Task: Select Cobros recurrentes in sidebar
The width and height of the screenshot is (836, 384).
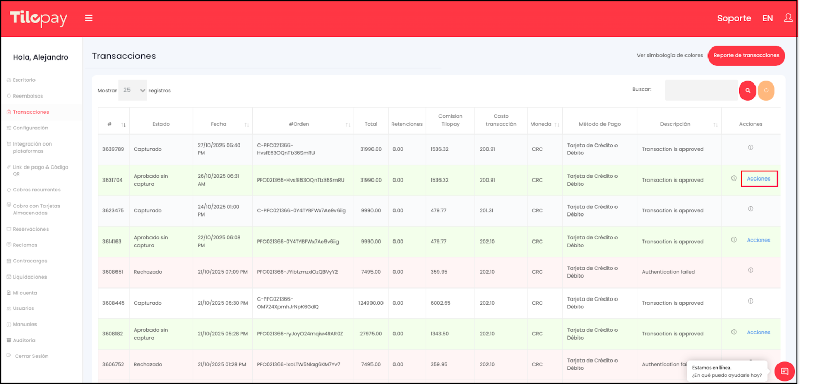Action: pos(37,190)
